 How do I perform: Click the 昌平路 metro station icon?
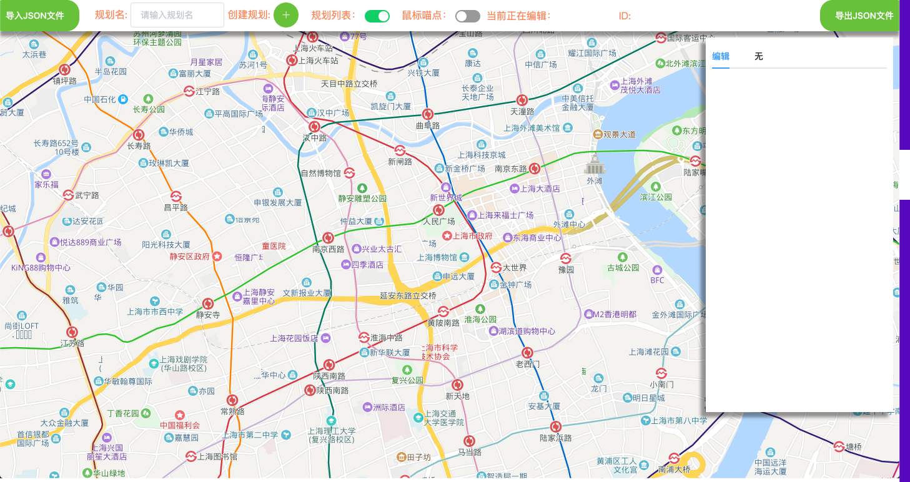click(x=176, y=197)
